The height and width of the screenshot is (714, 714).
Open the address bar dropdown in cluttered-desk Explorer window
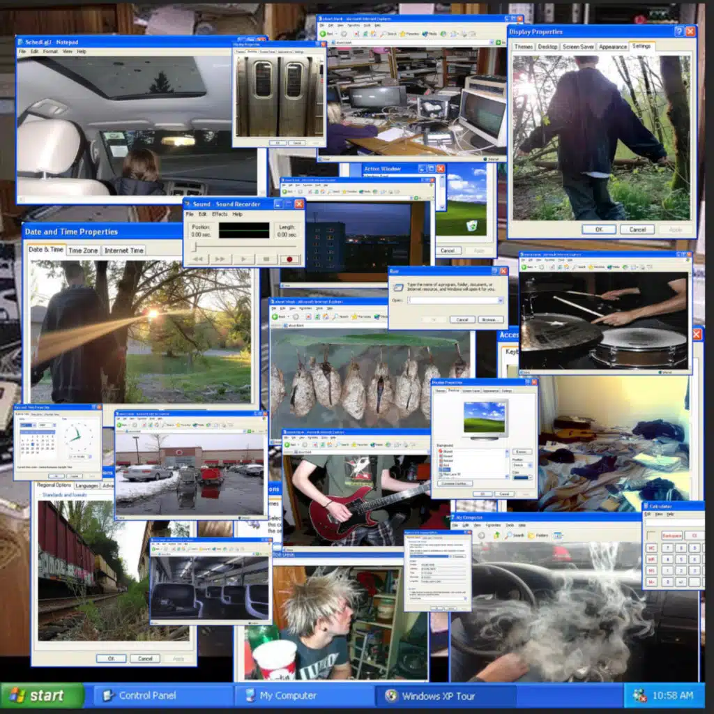pyautogui.click(x=492, y=43)
